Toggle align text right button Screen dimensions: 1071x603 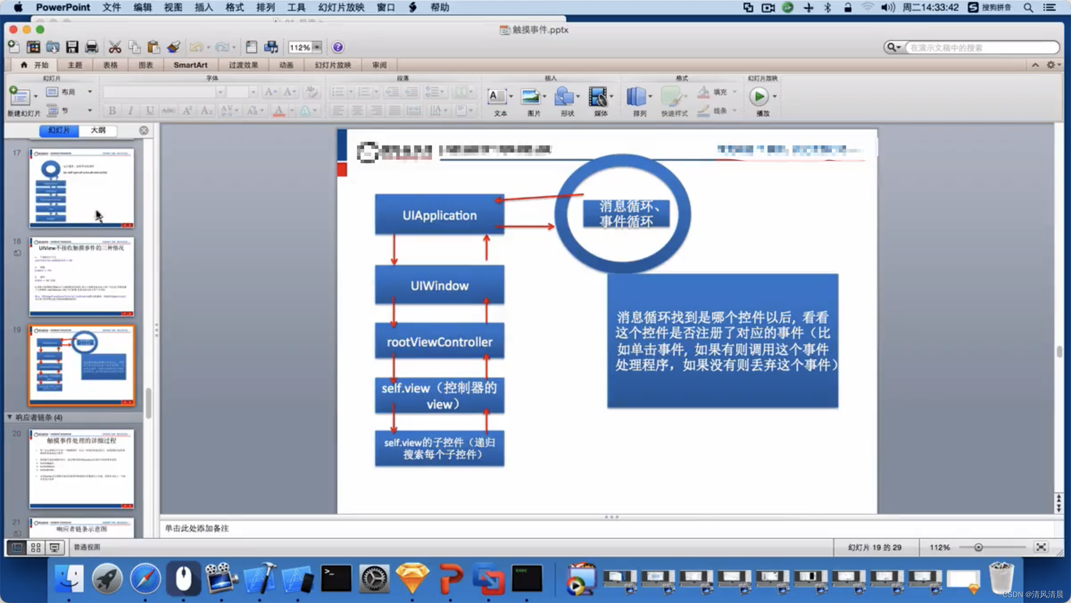coord(376,110)
